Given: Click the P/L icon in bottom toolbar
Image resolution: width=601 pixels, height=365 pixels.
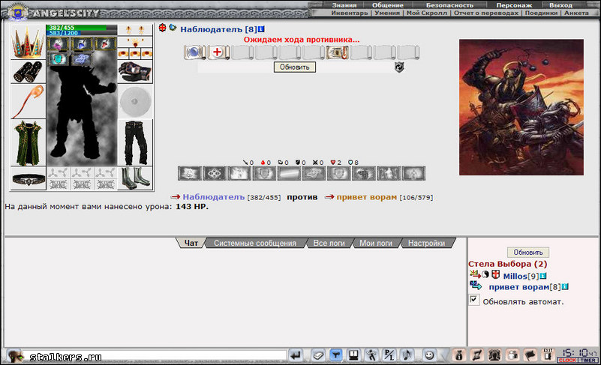Looking at the screenshot, I should tap(389, 356).
